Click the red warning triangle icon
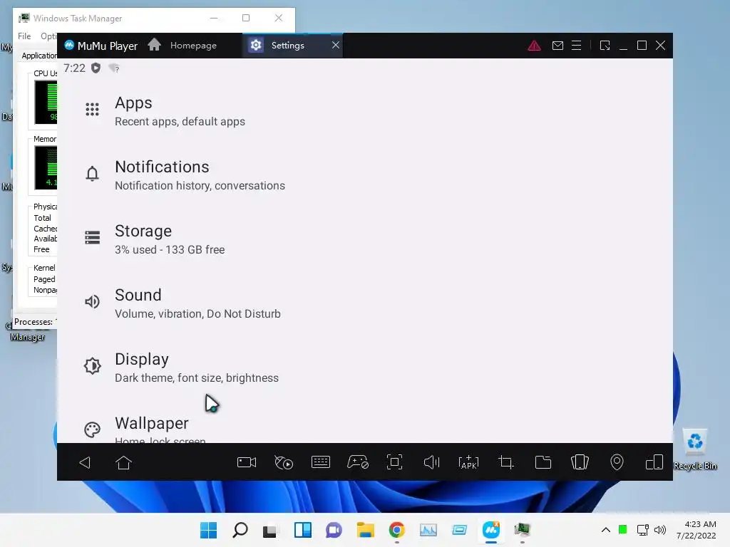Image resolution: width=730 pixels, height=547 pixels. pos(534,46)
